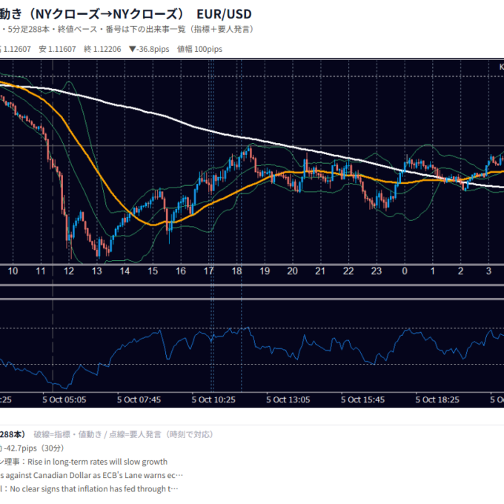Click the low price label 安 1.11607
Screen dimensions: 504x504
click(x=57, y=49)
